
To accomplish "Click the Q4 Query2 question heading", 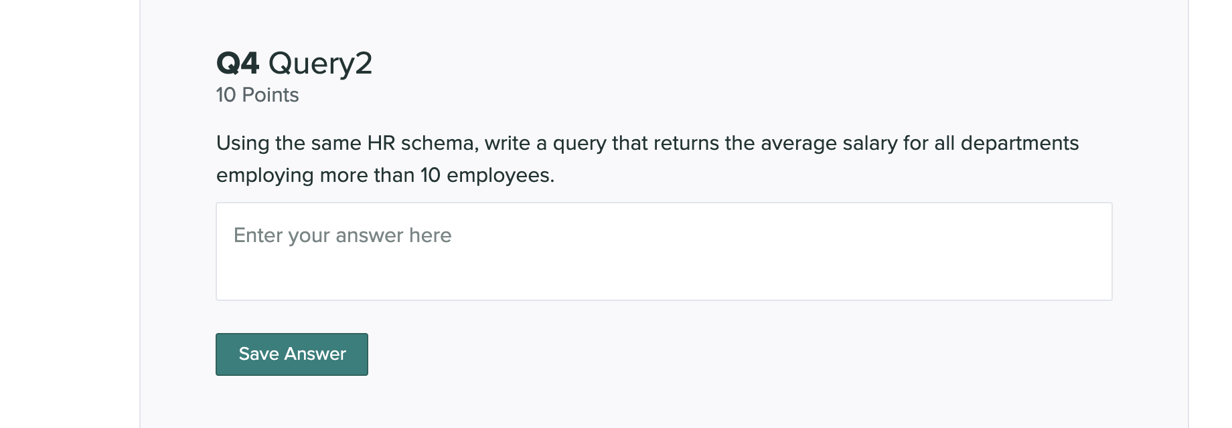I will click(295, 64).
